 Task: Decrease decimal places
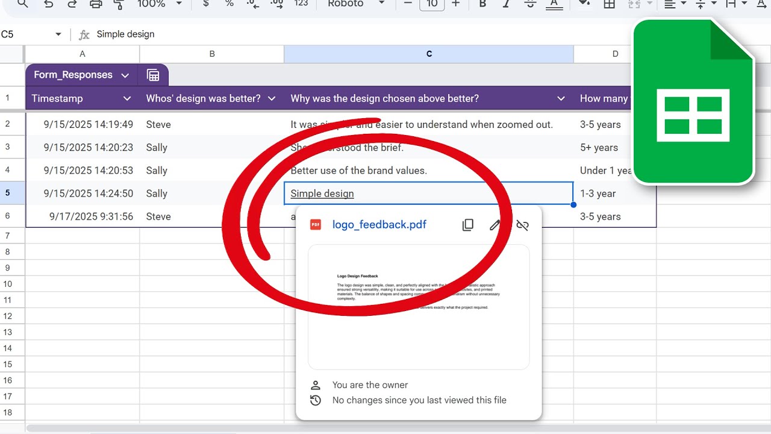pos(253,4)
